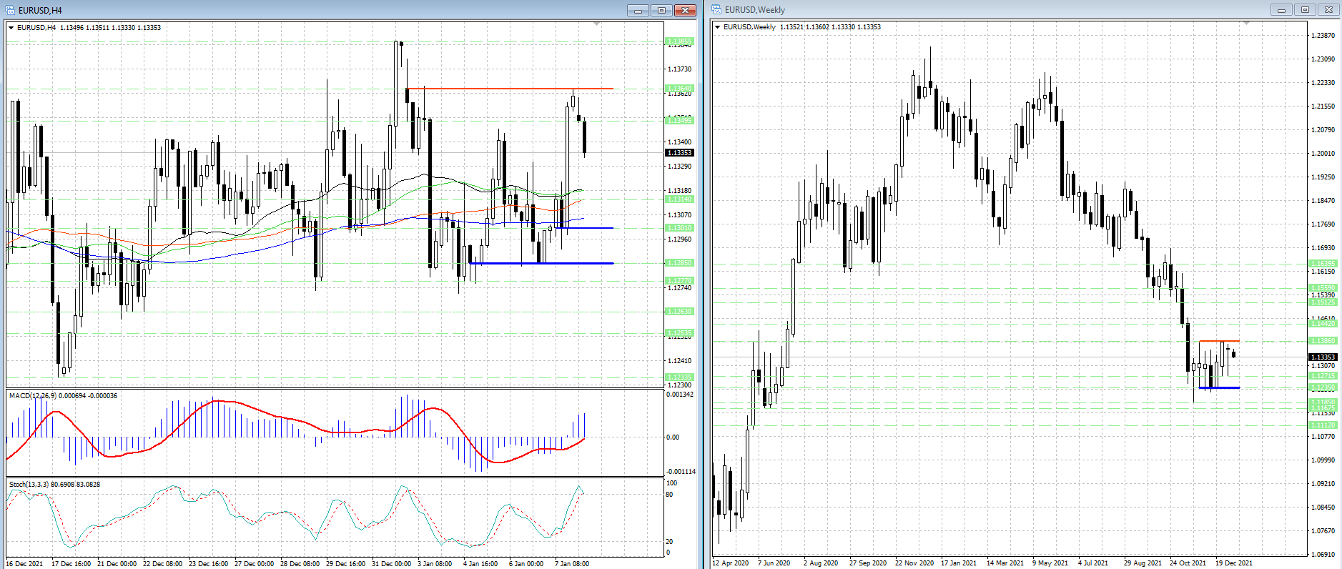Click the green 1.12770 level label on H4
The height and width of the screenshot is (569, 1342).
679,281
